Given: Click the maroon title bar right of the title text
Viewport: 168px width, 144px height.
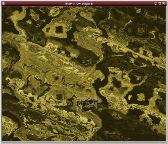Looking at the screenshot, I should pyautogui.click(x=124, y=4).
